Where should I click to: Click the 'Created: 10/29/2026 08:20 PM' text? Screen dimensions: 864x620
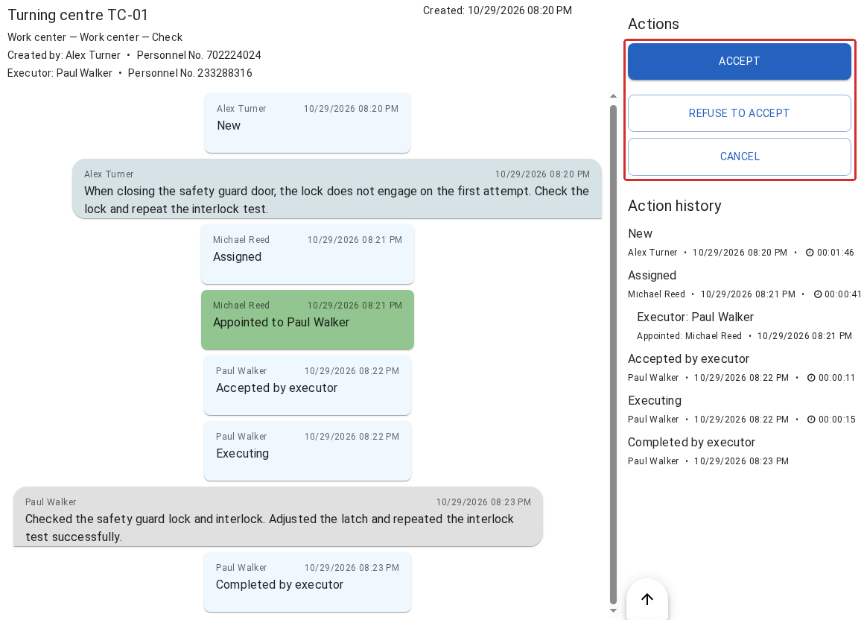[x=498, y=10]
